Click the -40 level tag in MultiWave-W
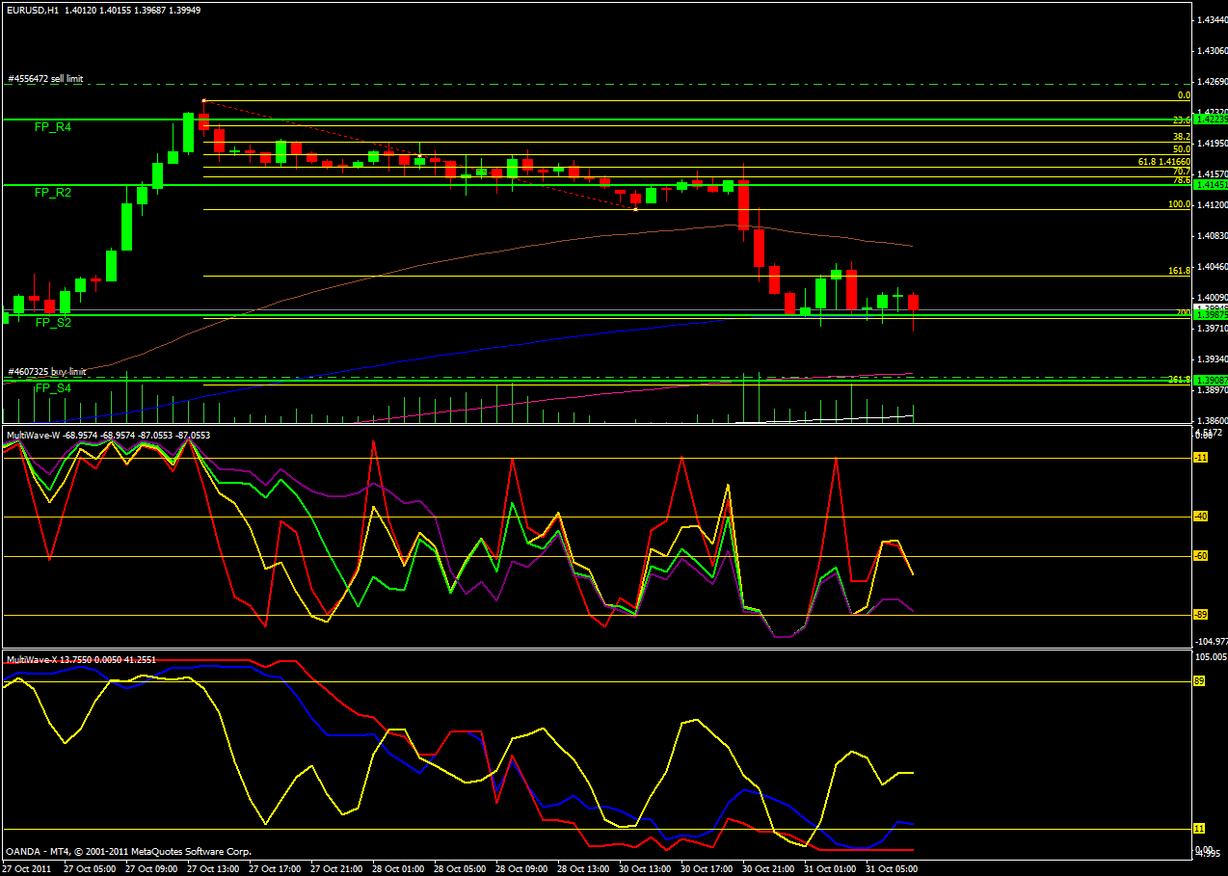Viewport: 1228px width, 876px height. point(1201,517)
